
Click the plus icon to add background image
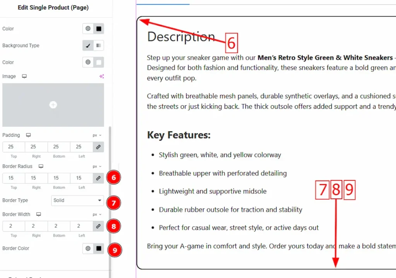coord(53,105)
